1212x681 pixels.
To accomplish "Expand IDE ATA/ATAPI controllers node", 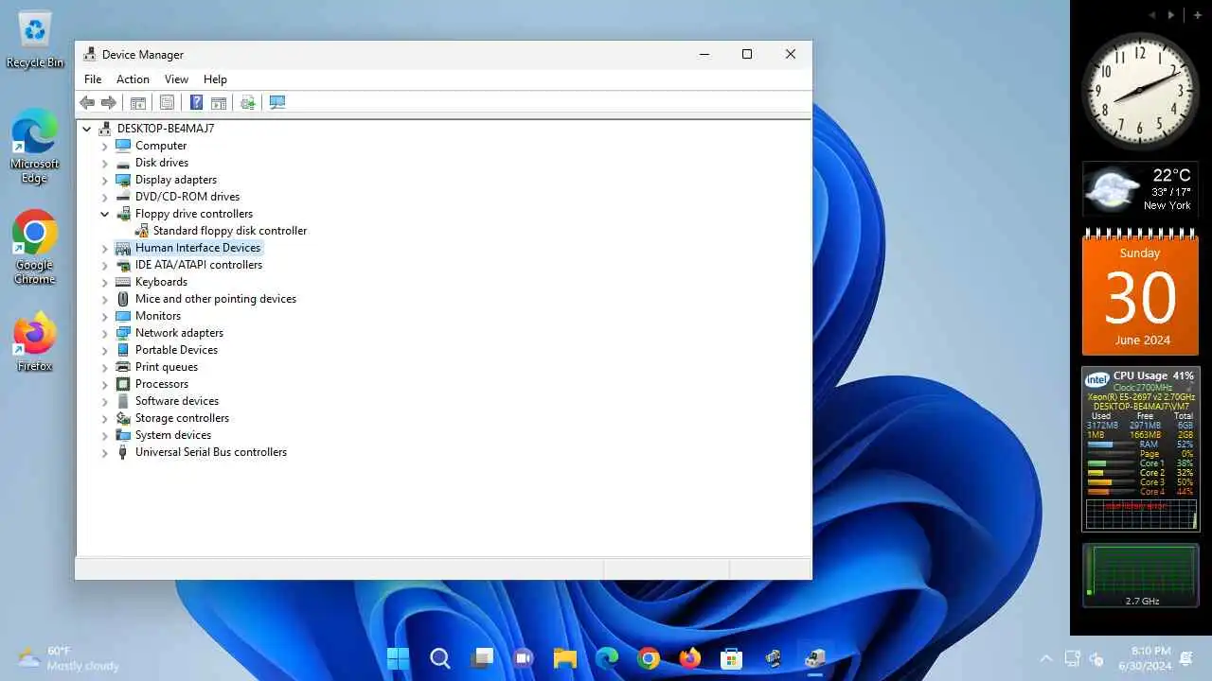I will coord(105,265).
